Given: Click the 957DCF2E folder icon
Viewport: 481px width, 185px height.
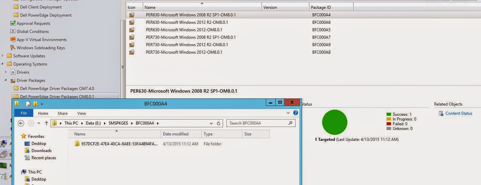Looking at the screenshot, I should pyautogui.click(x=77, y=144).
